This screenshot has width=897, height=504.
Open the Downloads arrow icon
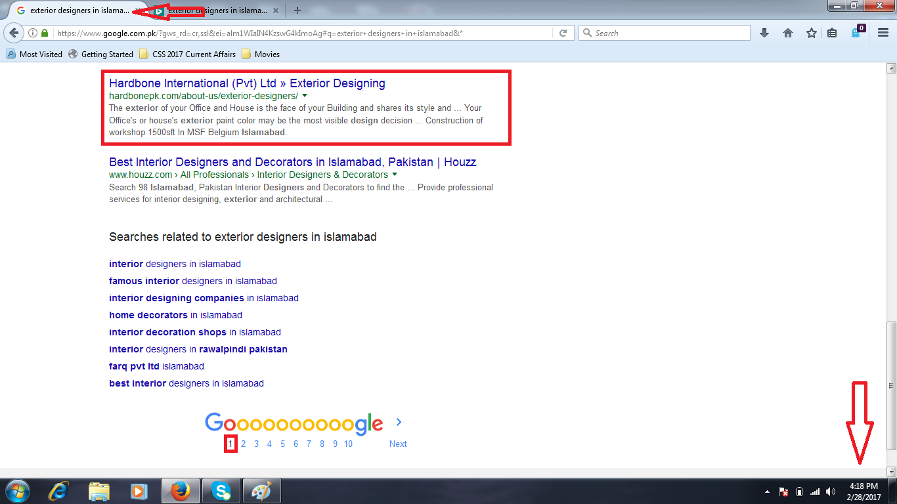[764, 33]
